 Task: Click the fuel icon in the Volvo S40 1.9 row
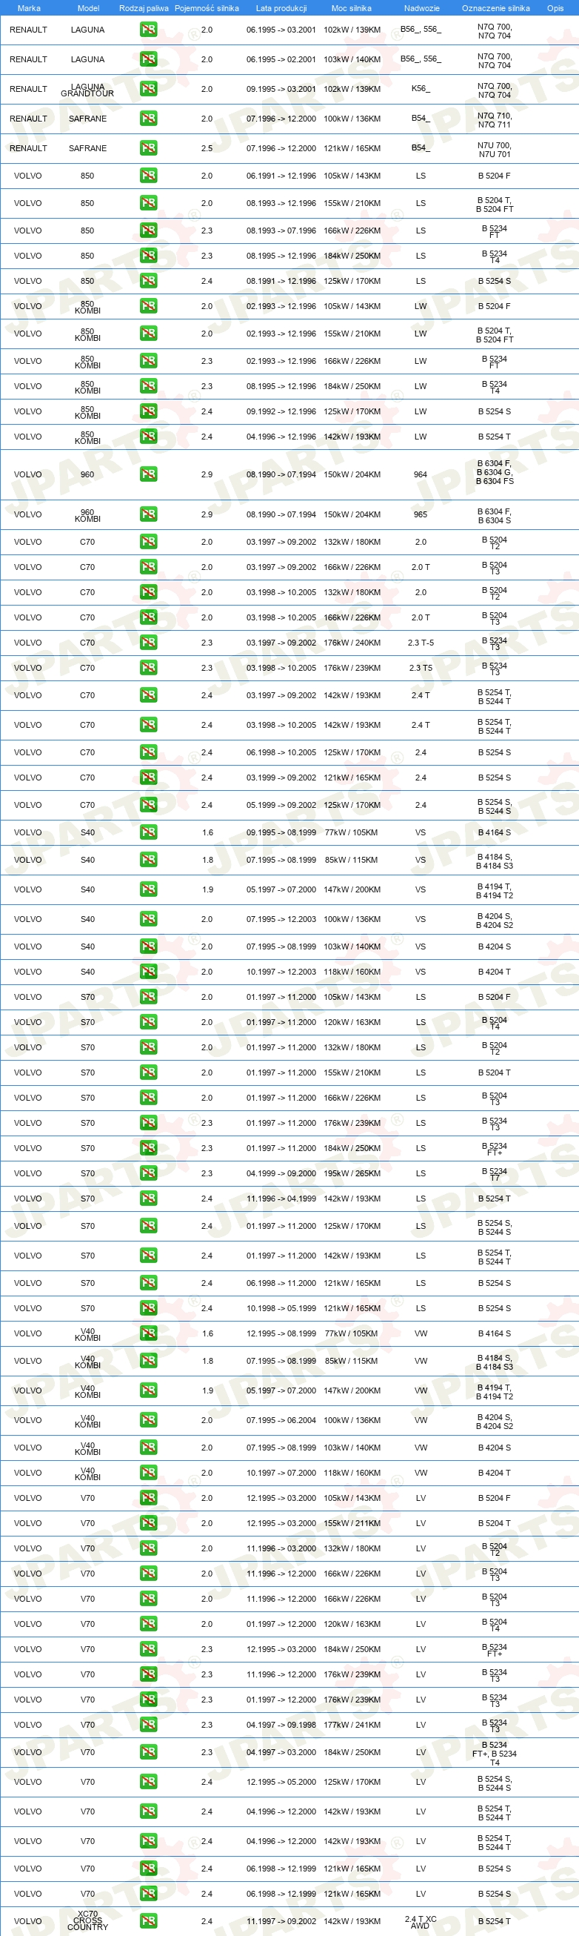(x=148, y=890)
